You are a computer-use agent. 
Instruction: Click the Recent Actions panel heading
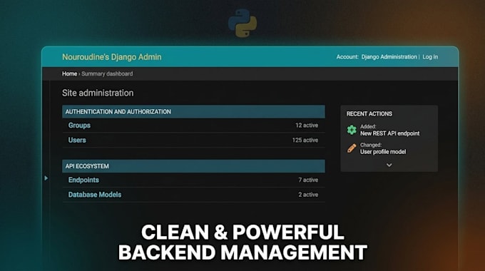click(369, 114)
